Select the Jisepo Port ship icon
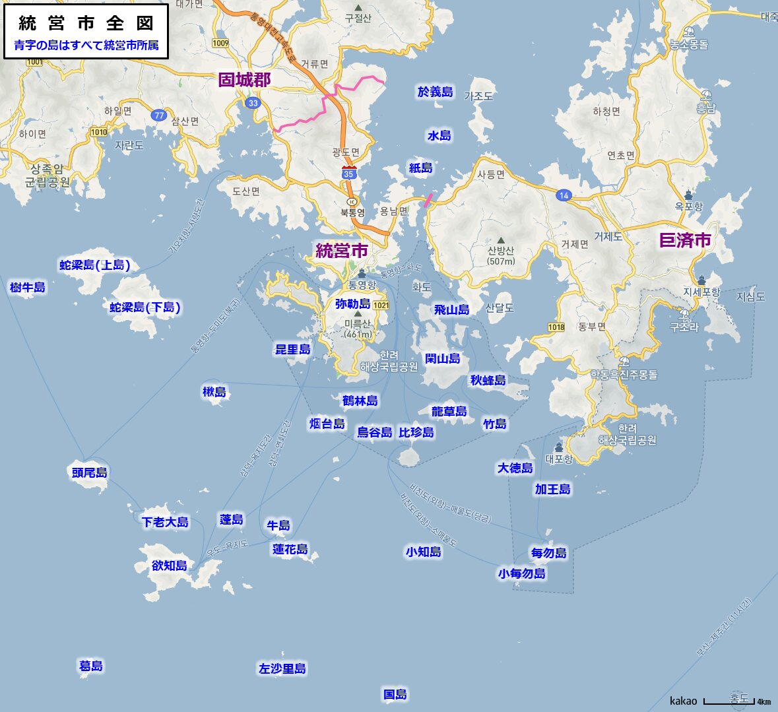 coord(701,280)
